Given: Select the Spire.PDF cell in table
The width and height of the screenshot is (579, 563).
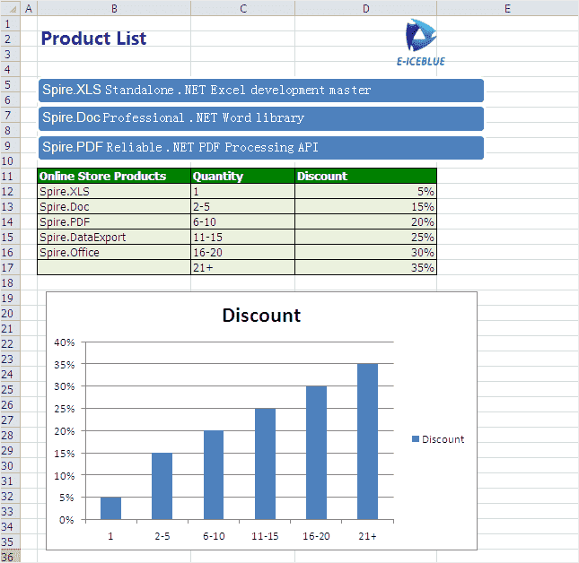Looking at the screenshot, I should tap(114, 221).
